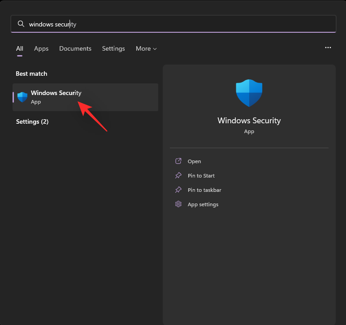Open the Documents tab
Image resolution: width=346 pixels, height=325 pixels.
coord(75,48)
